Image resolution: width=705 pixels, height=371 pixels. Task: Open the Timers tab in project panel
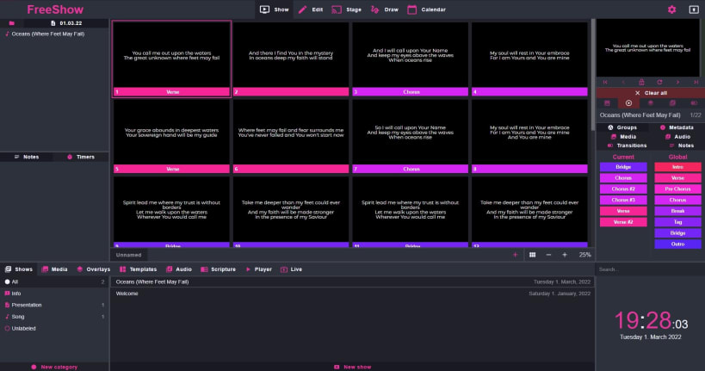pos(81,157)
